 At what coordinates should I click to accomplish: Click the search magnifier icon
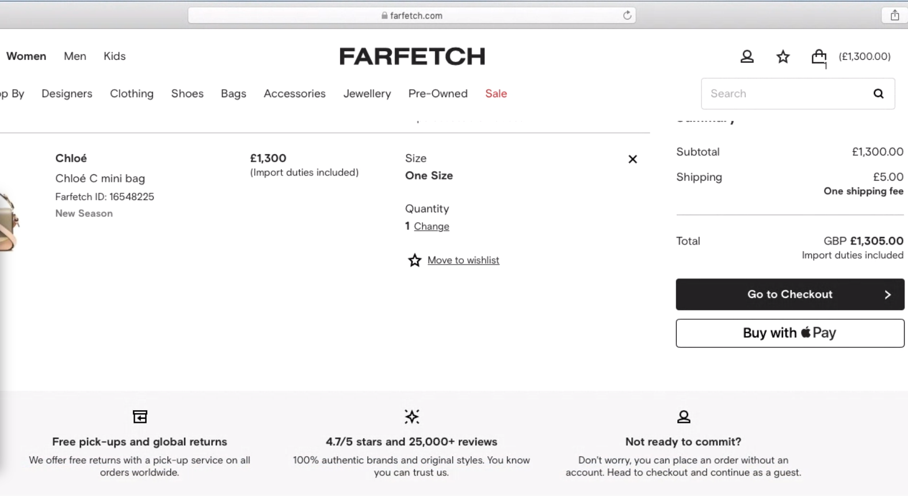tap(878, 94)
